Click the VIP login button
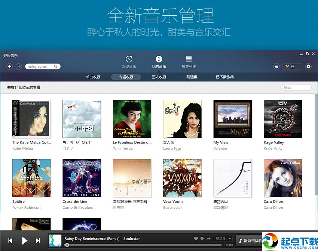318x251 pixels. coord(292,66)
